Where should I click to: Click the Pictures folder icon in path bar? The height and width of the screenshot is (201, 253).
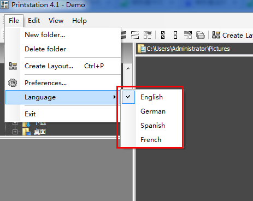coord(142,49)
